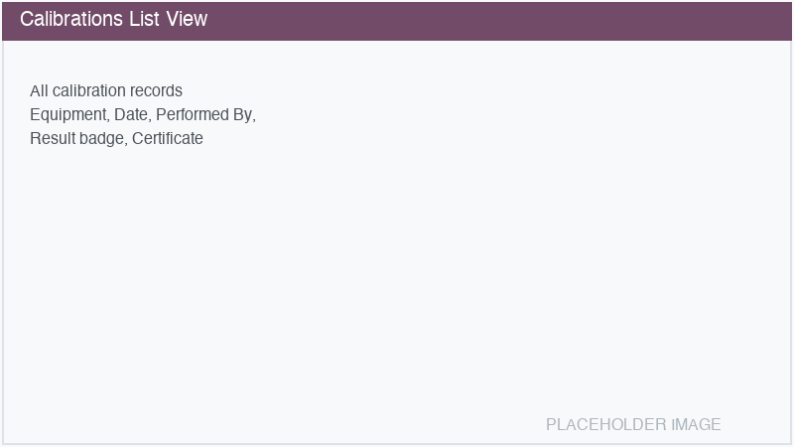Click the word 'records' in the first line
794x447 pixels.
157,91
